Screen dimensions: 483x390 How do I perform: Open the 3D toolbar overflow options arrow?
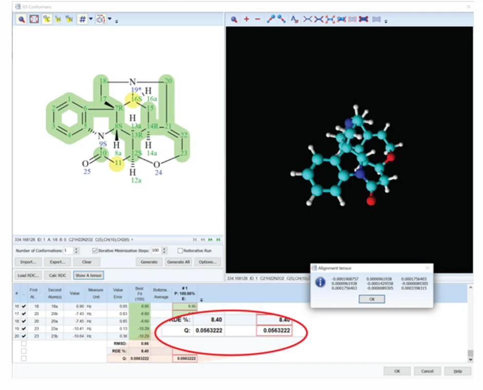[386, 21]
